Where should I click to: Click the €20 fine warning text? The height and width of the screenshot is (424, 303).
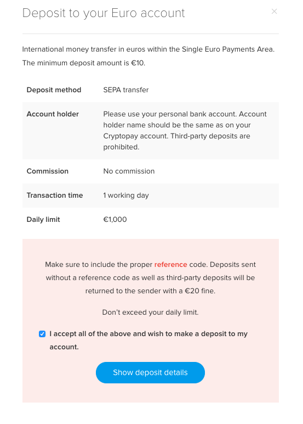(x=150, y=278)
